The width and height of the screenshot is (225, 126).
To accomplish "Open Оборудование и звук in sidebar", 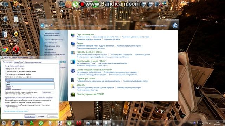I will point(52,46).
